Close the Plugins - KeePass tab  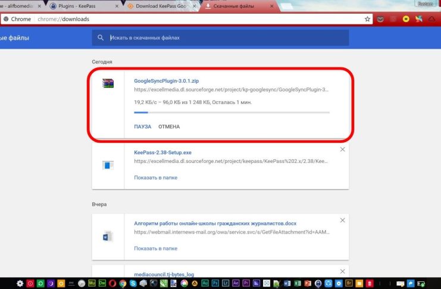click(117, 6)
